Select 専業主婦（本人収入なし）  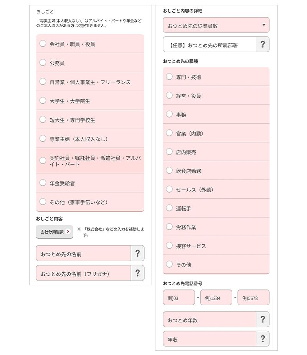(x=42, y=138)
